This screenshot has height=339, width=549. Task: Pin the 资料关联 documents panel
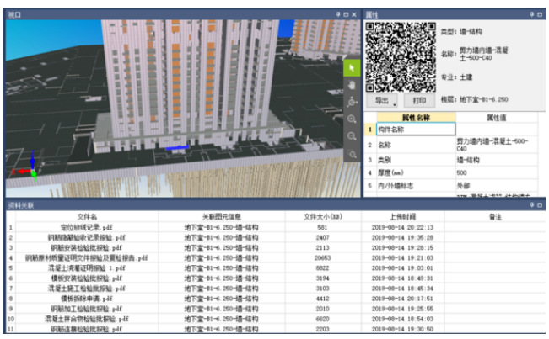pyautogui.click(x=532, y=205)
